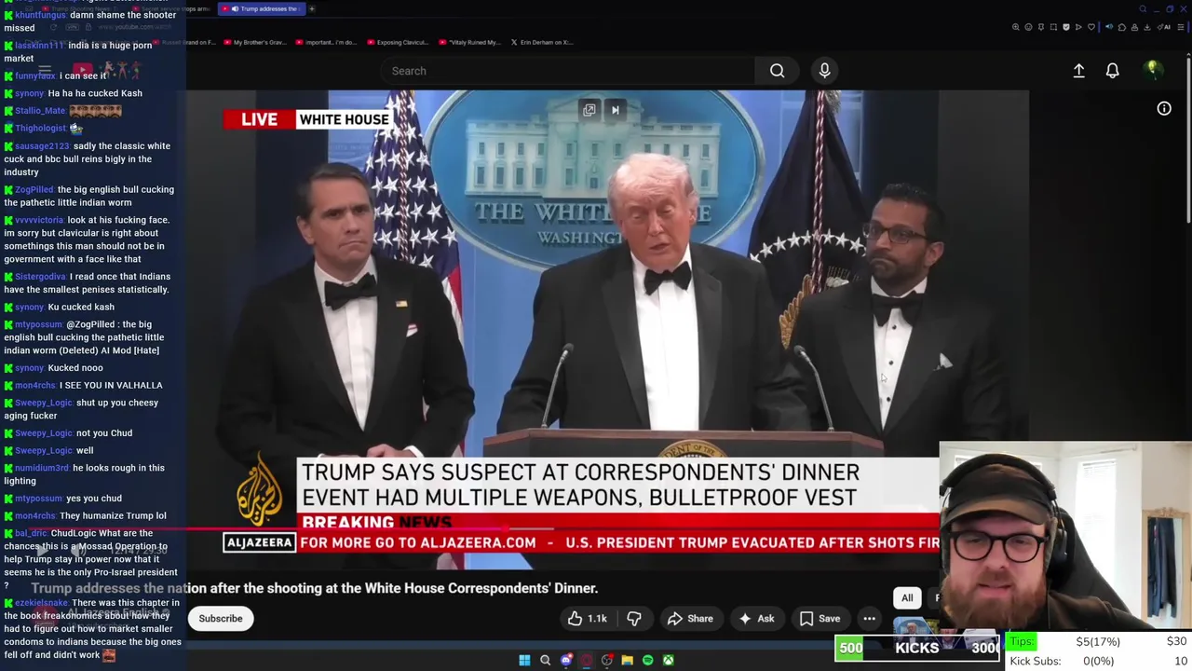The image size is (1192, 671).
Task: Click the green 'Tips:' goal label
Action: click(x=1022, y=641)
